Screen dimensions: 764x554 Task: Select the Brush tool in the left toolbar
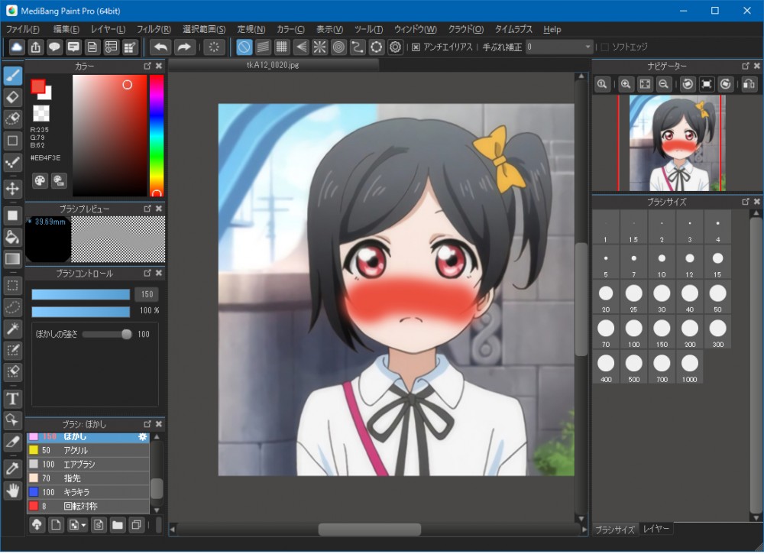click(13, 76)
